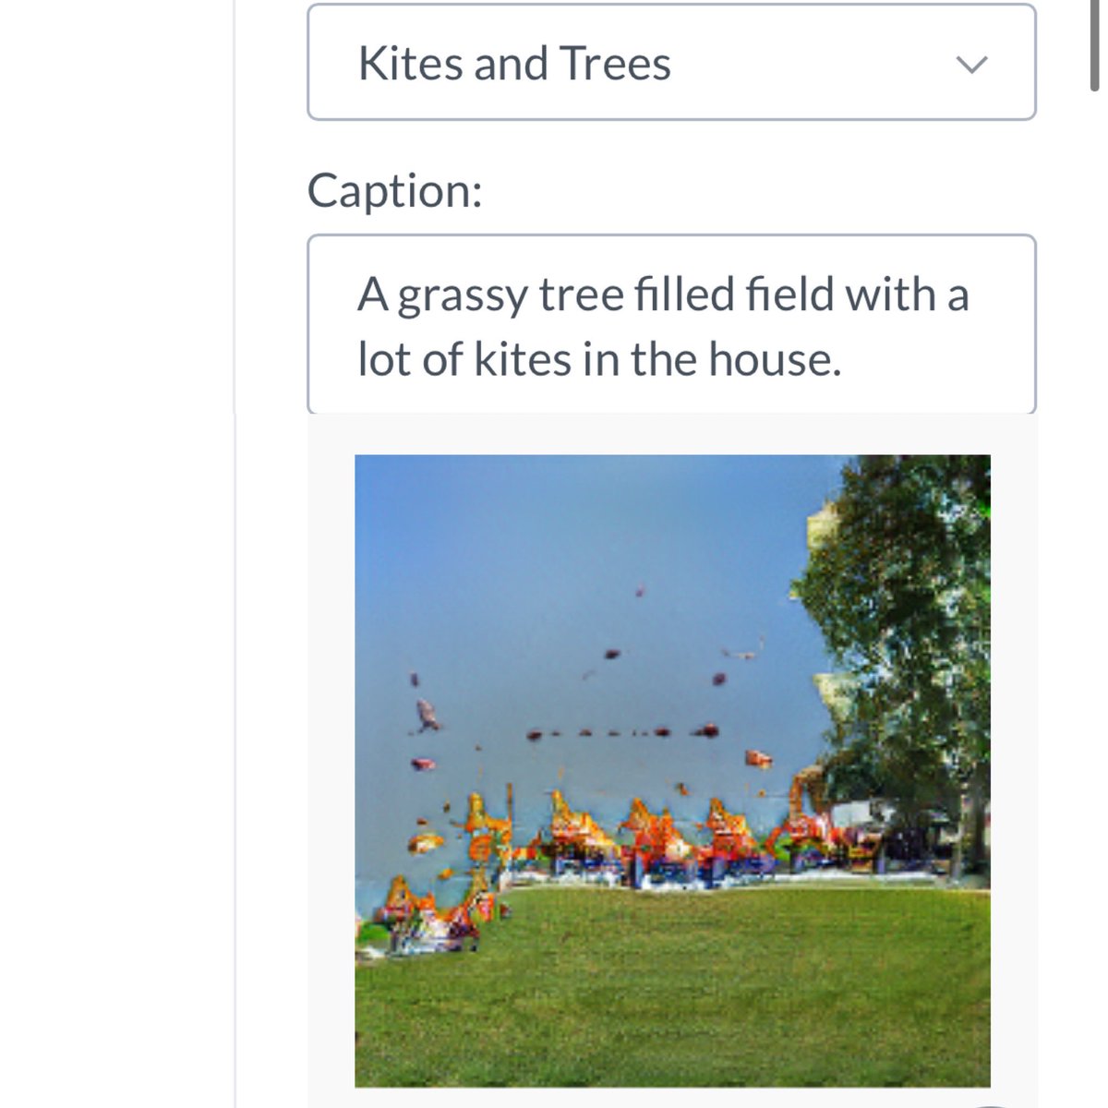Click the chevron arrow in the dropdown
The height and width of the screenshot is (1108, 1108).
[x=971, y=64]
